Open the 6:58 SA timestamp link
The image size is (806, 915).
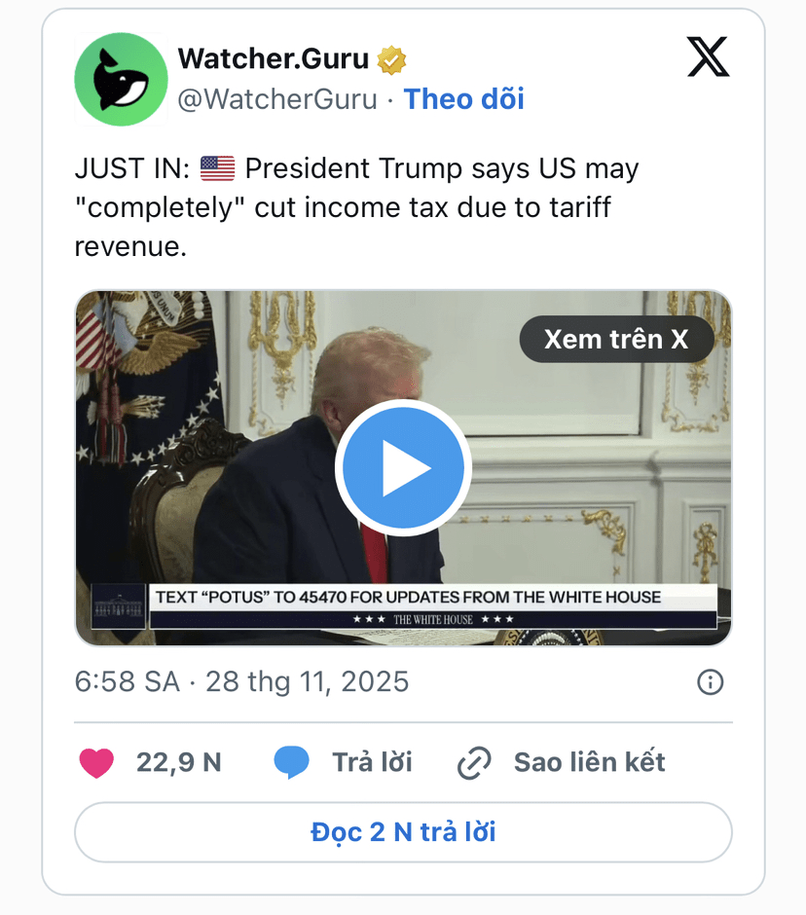click(241, 681)
